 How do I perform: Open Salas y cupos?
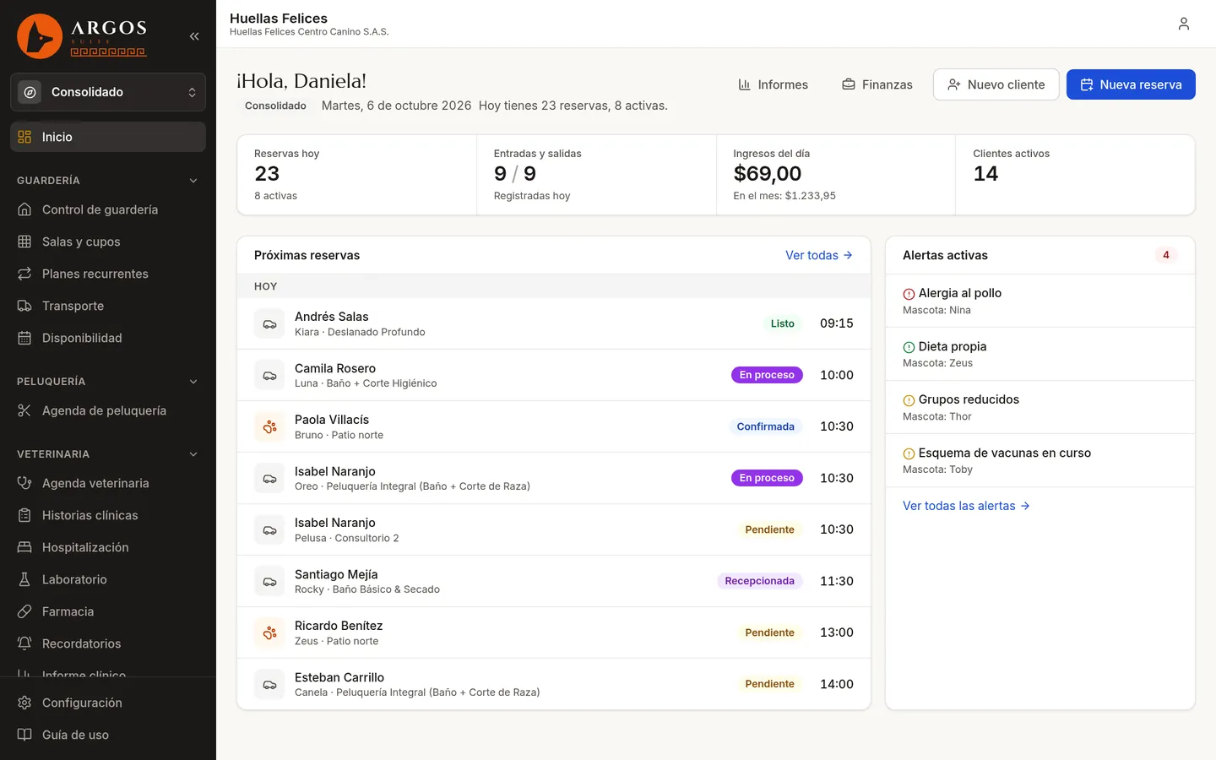click(108, 242)
